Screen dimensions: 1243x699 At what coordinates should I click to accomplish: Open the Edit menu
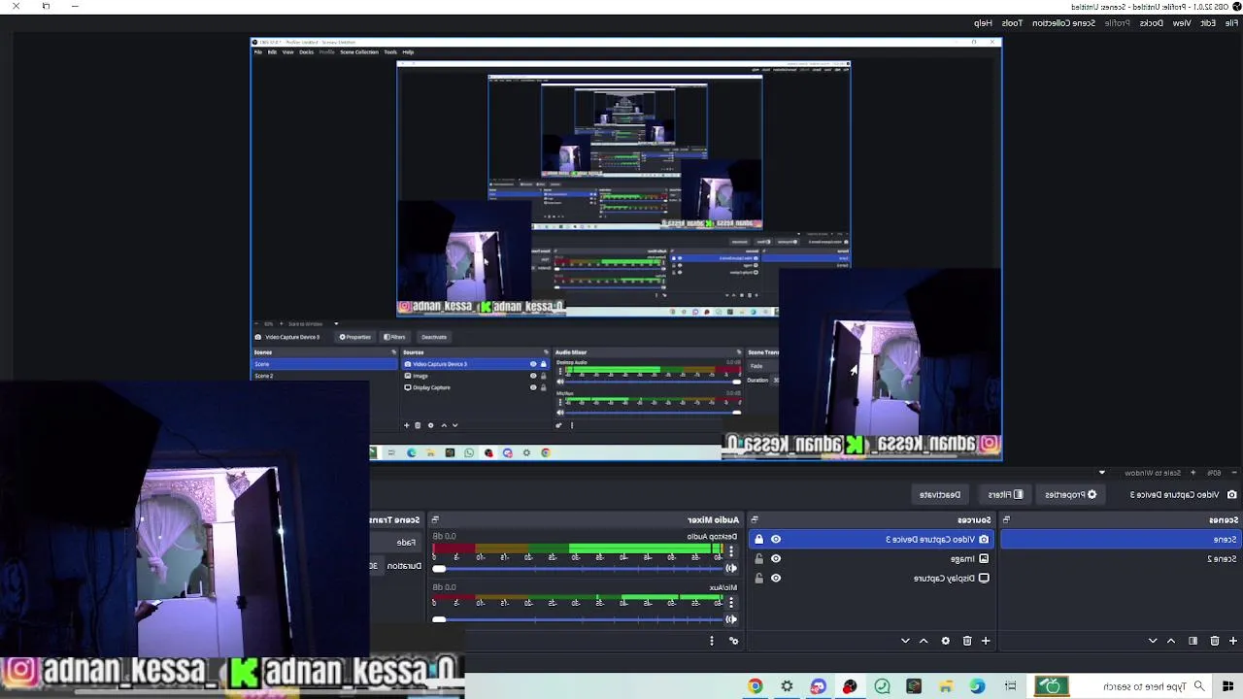1207,22
